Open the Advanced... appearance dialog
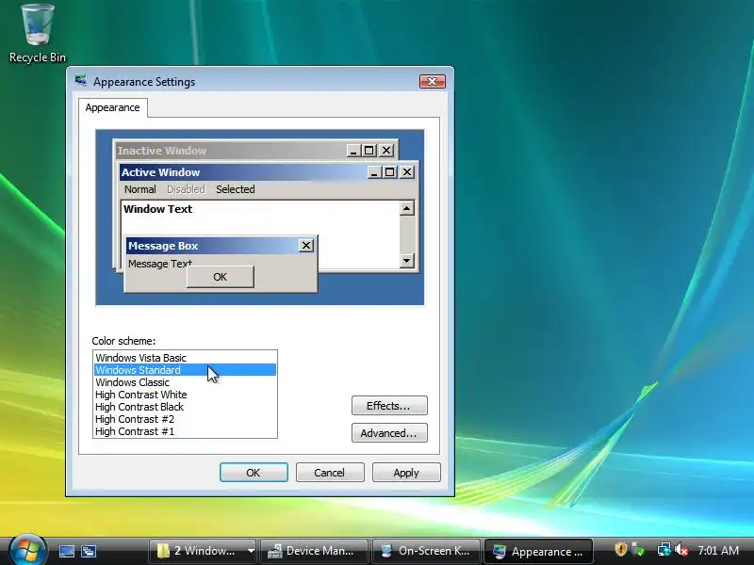This screenshot has height=565, width=754. coord(389,433)
